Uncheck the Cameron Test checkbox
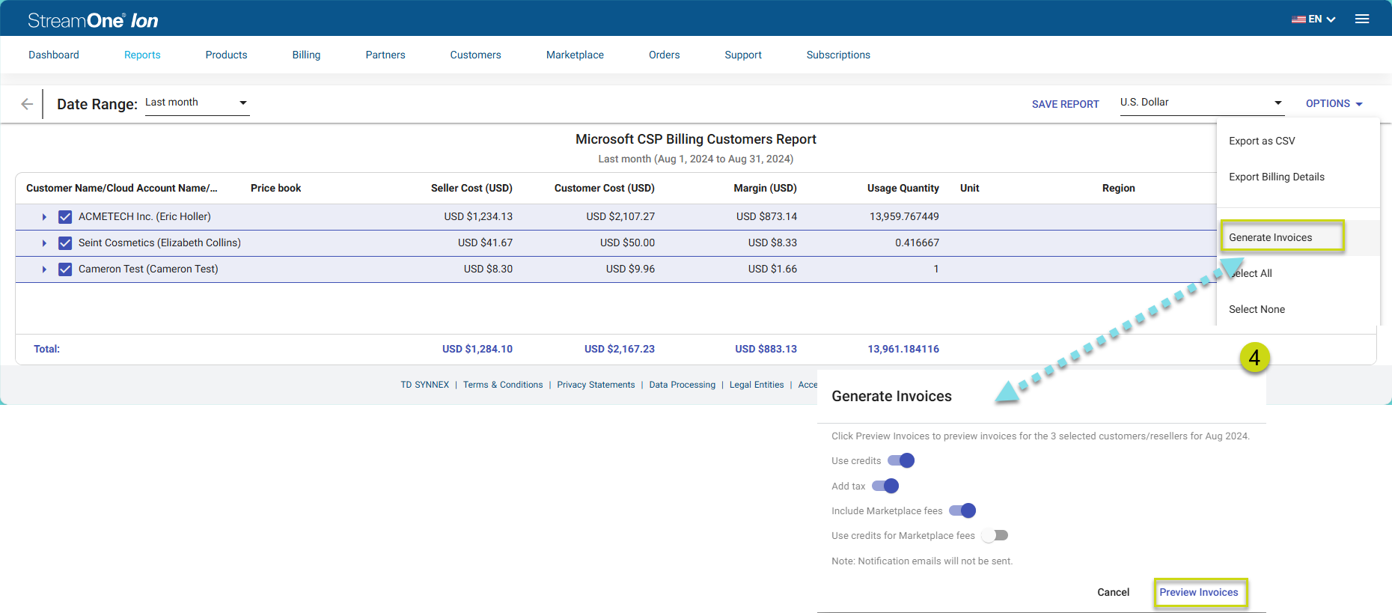The image size is (1392, 613). [65, 269]
